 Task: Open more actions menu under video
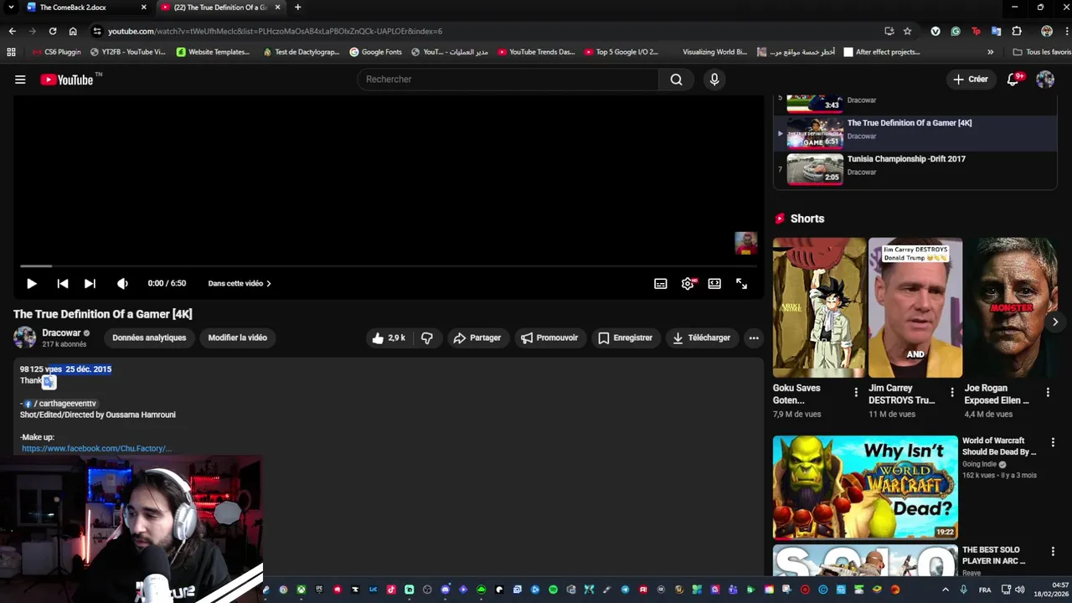(x=754, y=338)
